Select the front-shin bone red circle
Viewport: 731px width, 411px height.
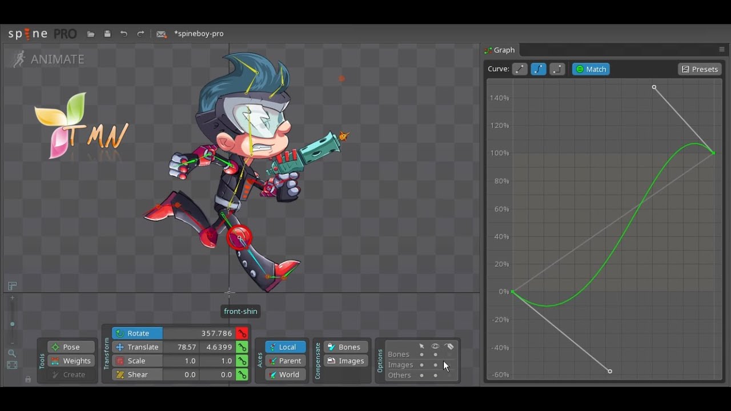[x=239, y=237]
